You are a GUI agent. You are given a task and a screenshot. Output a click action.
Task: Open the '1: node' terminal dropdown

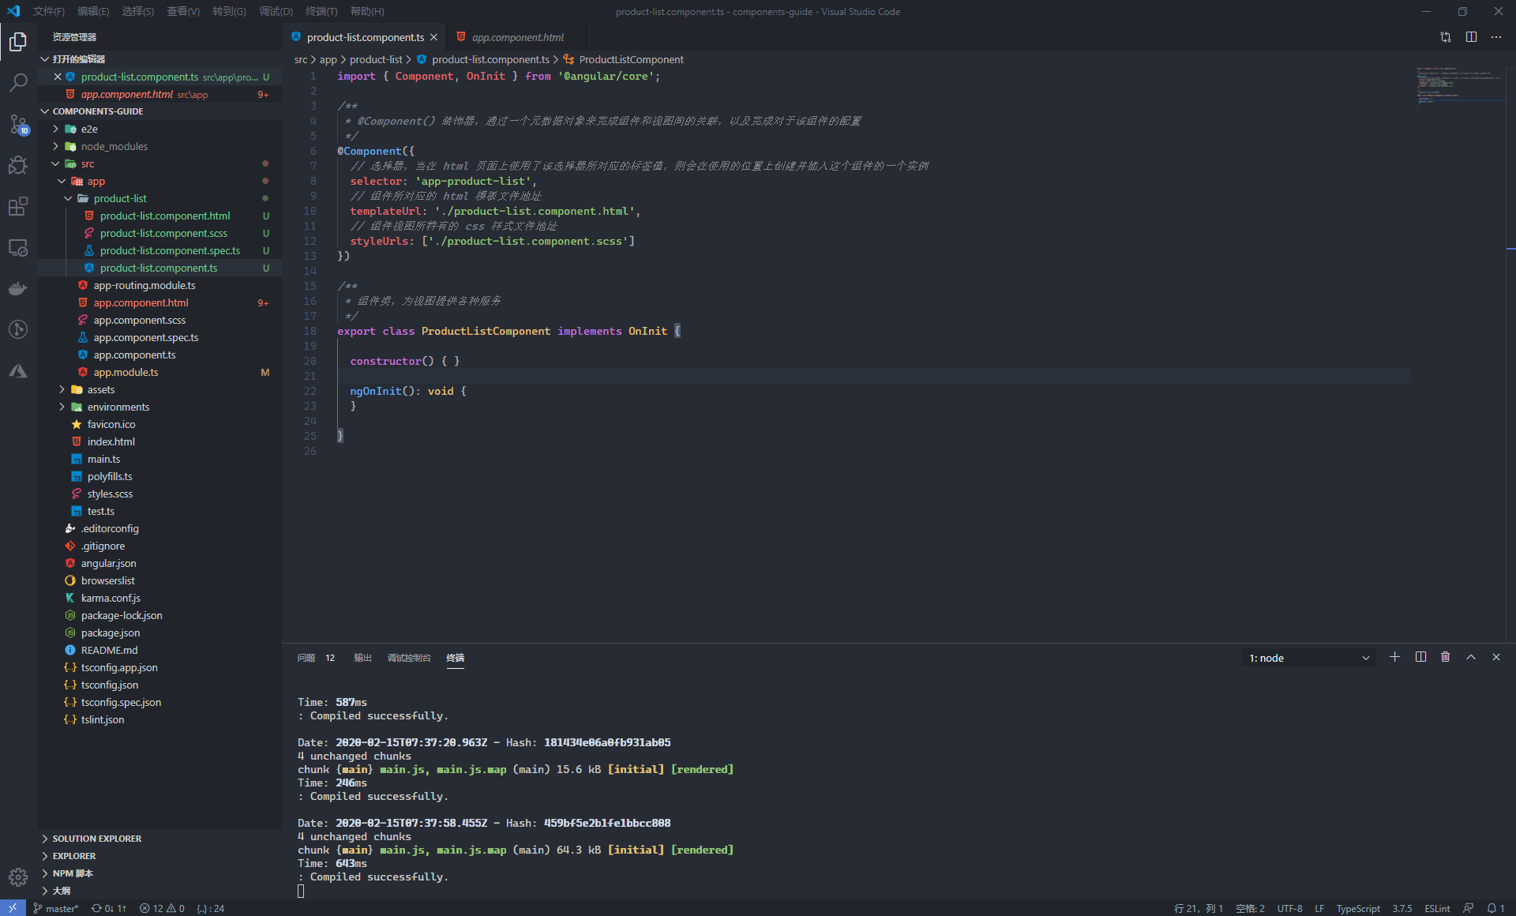(1308, 658)
